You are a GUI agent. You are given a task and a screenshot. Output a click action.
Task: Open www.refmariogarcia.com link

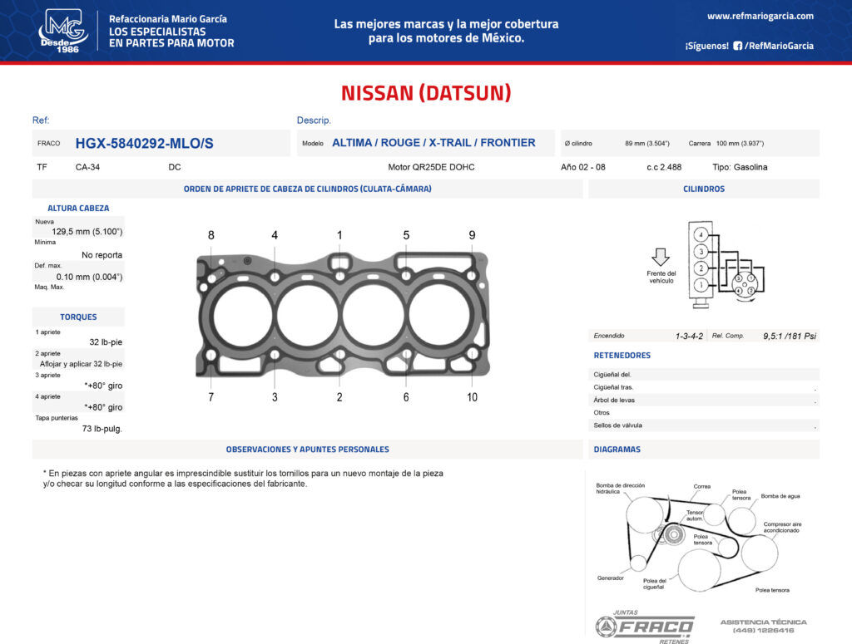point(760,17)
